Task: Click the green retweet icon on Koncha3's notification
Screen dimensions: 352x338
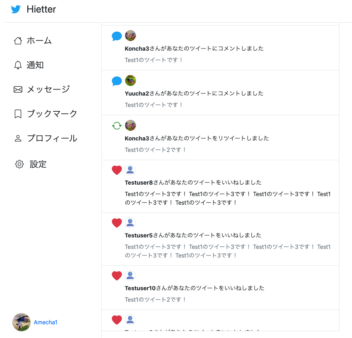Action: [x=116, y=125]
